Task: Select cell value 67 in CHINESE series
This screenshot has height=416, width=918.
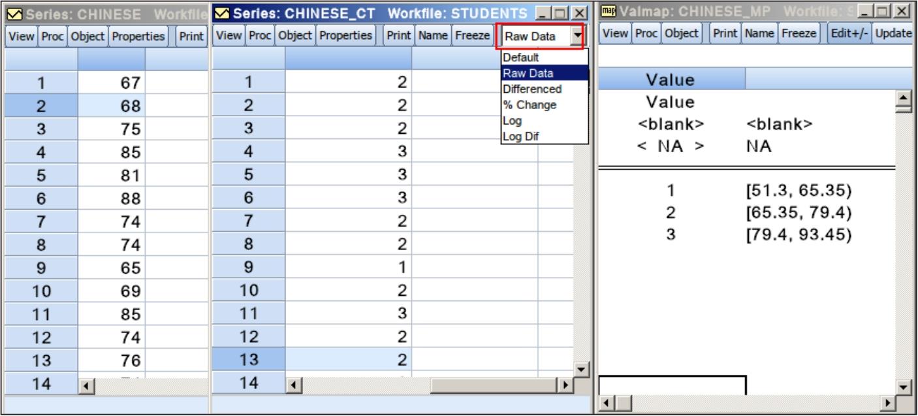Action: click(x=110, y=84)
